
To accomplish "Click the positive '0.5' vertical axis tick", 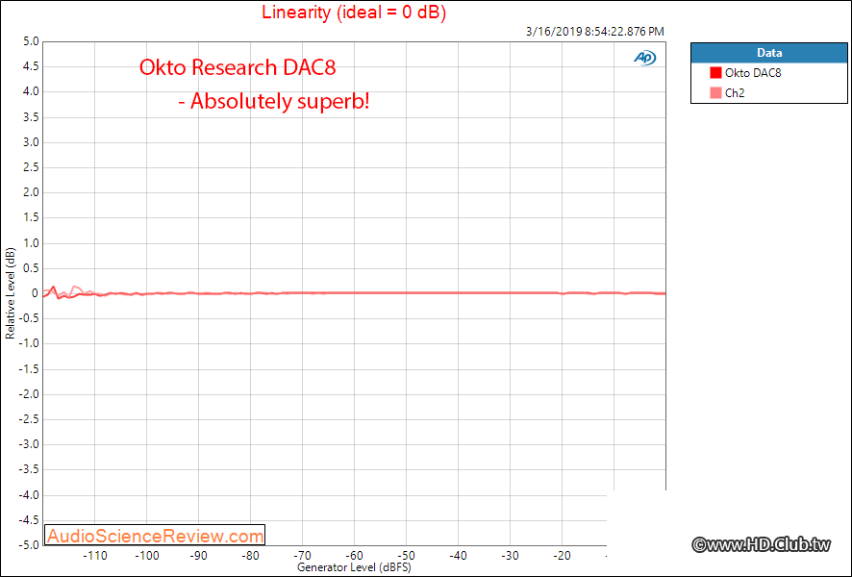I will [x=31, y=268].
